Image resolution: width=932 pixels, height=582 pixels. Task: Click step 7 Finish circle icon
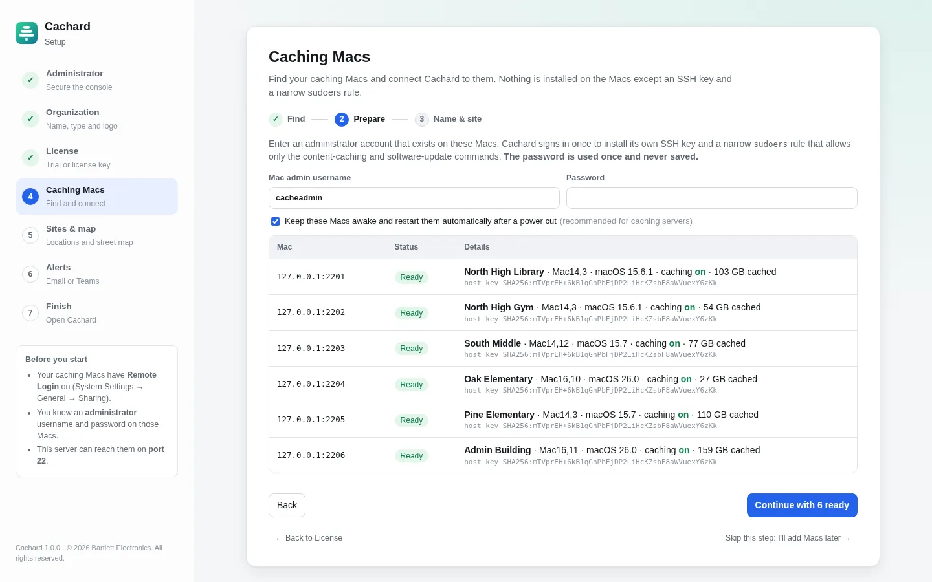click(30, 313)
